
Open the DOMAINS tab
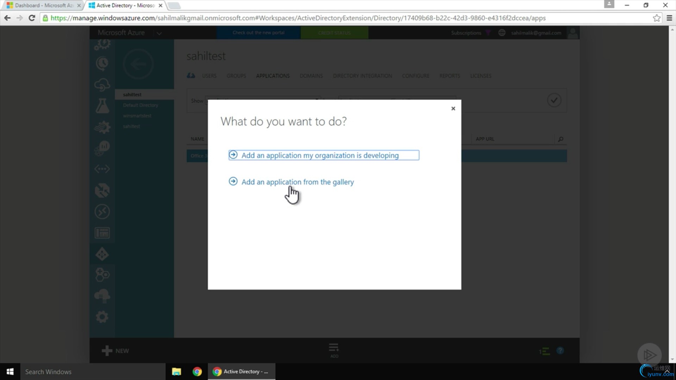[311, 76]
